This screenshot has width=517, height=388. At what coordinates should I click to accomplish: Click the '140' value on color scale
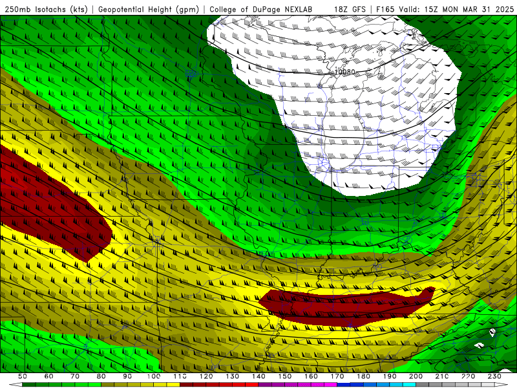tap(258, 376)
